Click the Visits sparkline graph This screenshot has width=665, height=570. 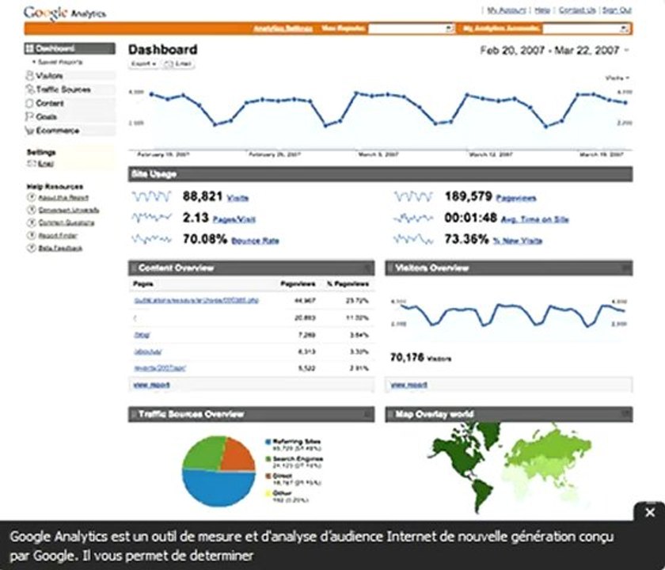pyautogui.click(x=151, y=196)
